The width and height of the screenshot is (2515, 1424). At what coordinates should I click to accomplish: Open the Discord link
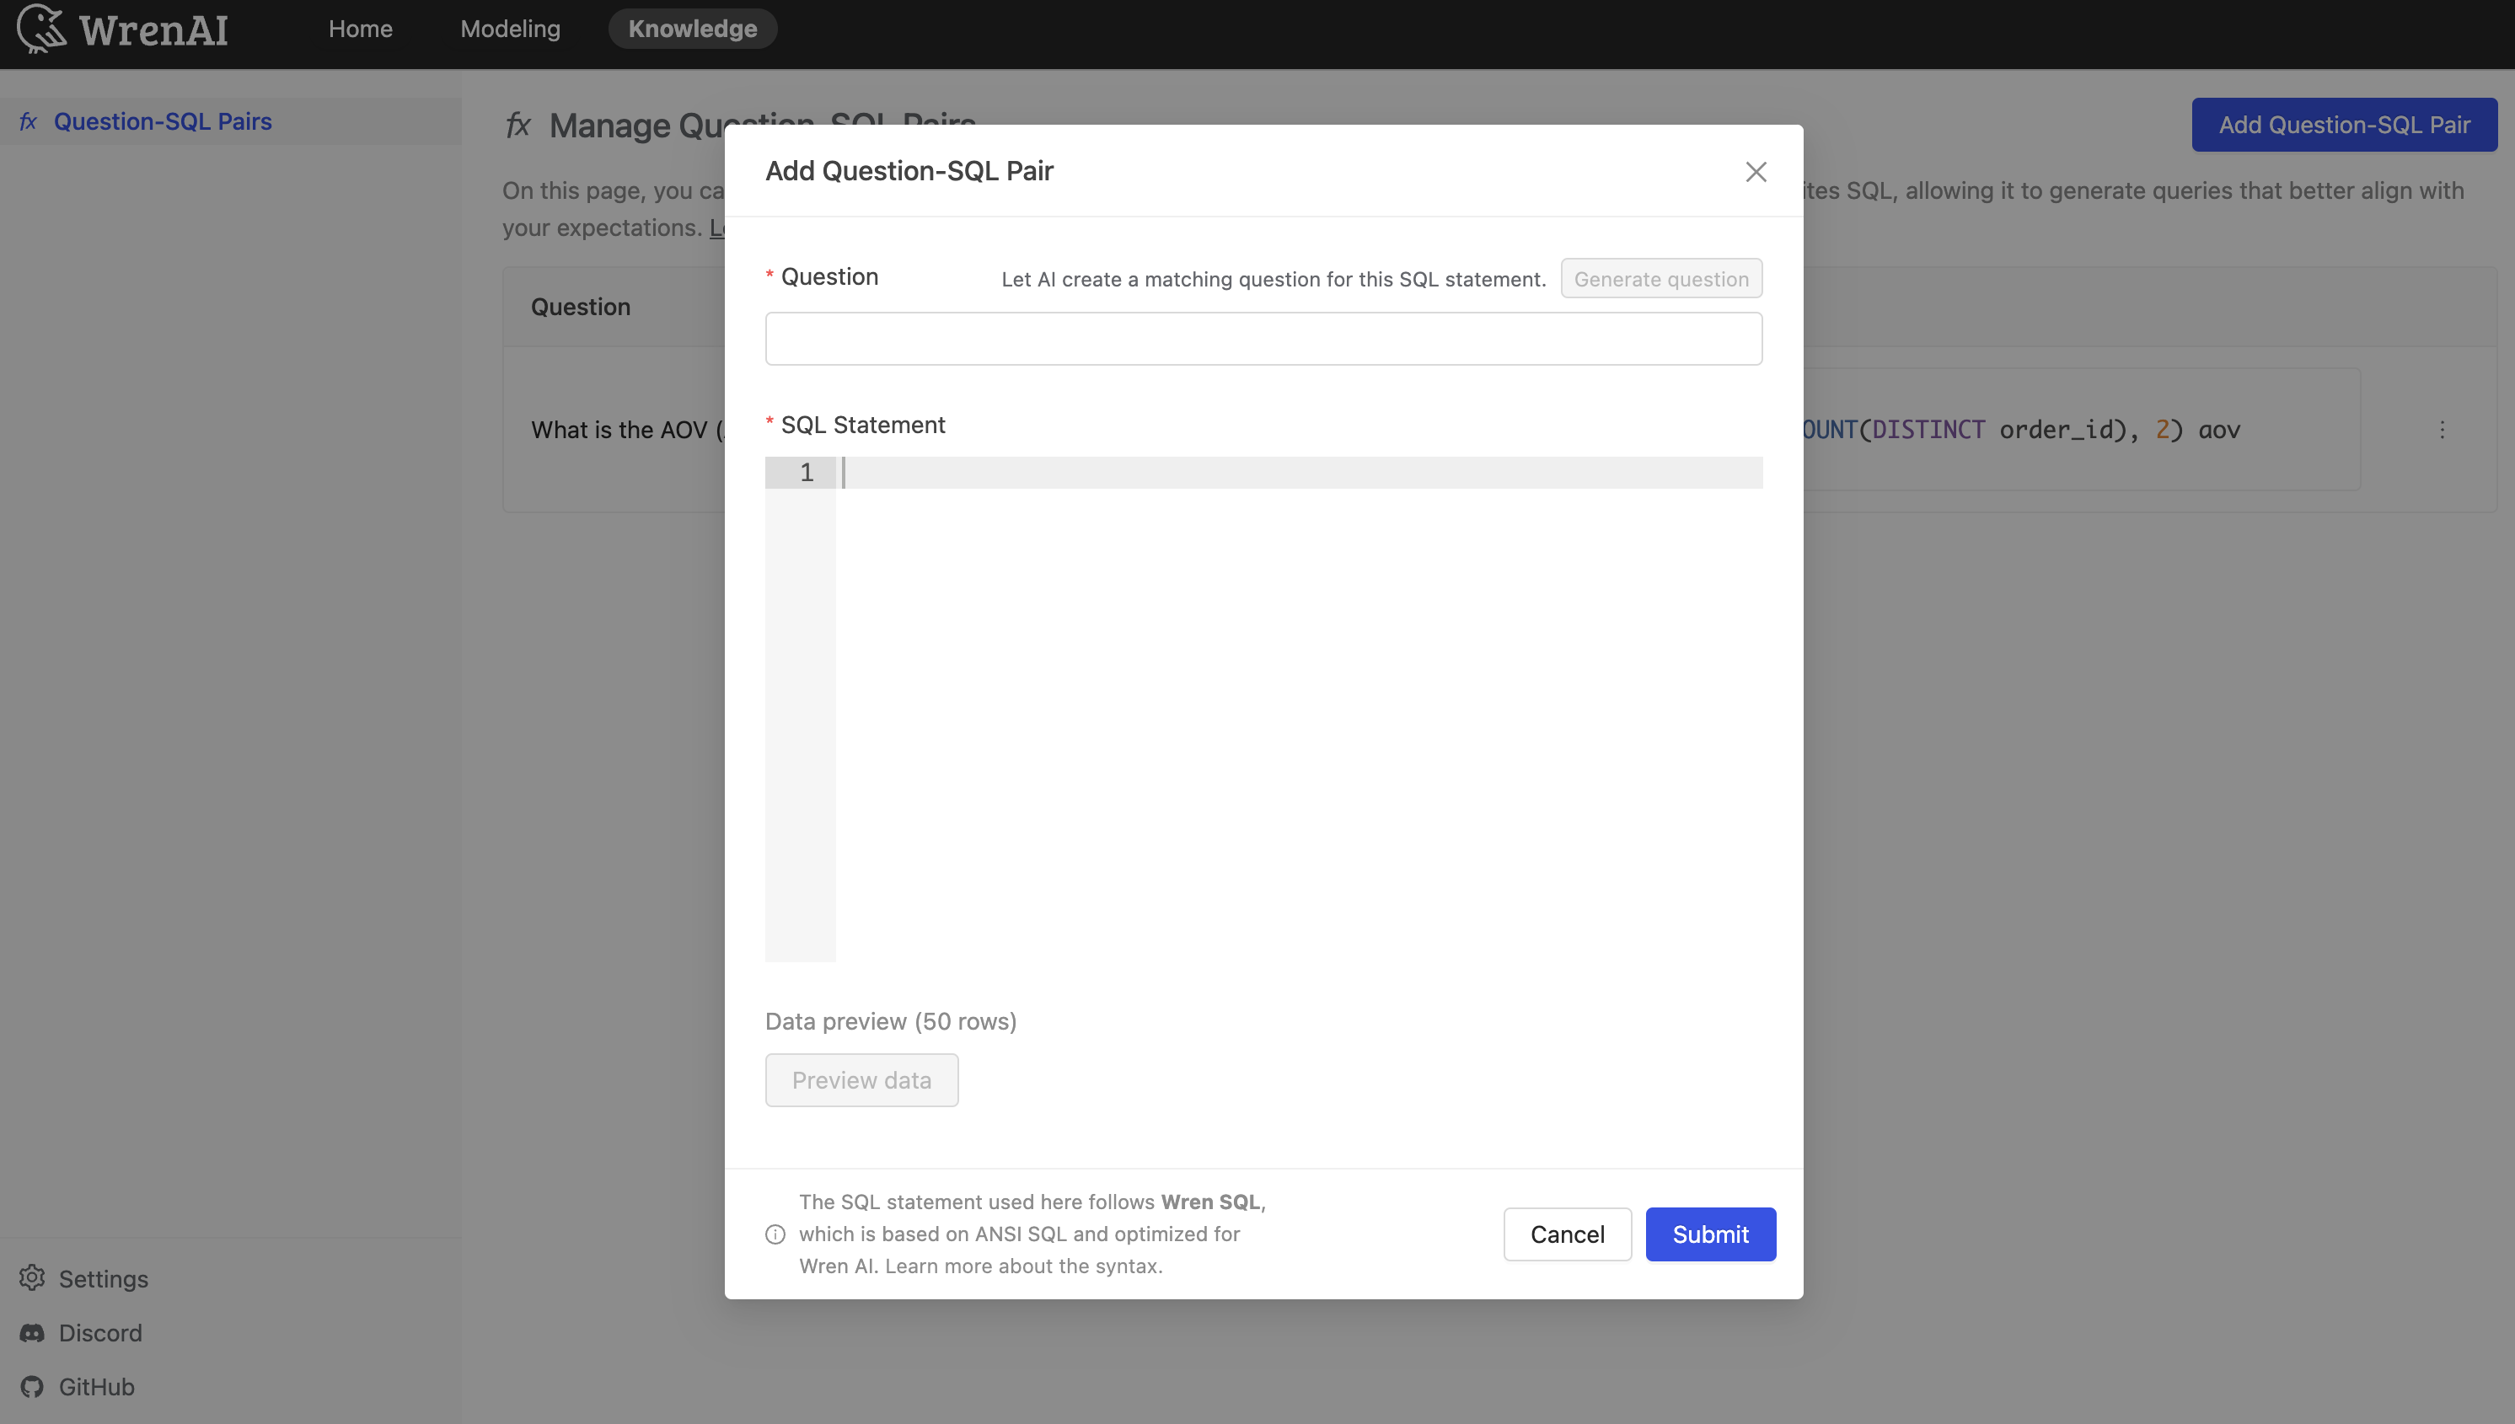click(x=99, y=1332)
